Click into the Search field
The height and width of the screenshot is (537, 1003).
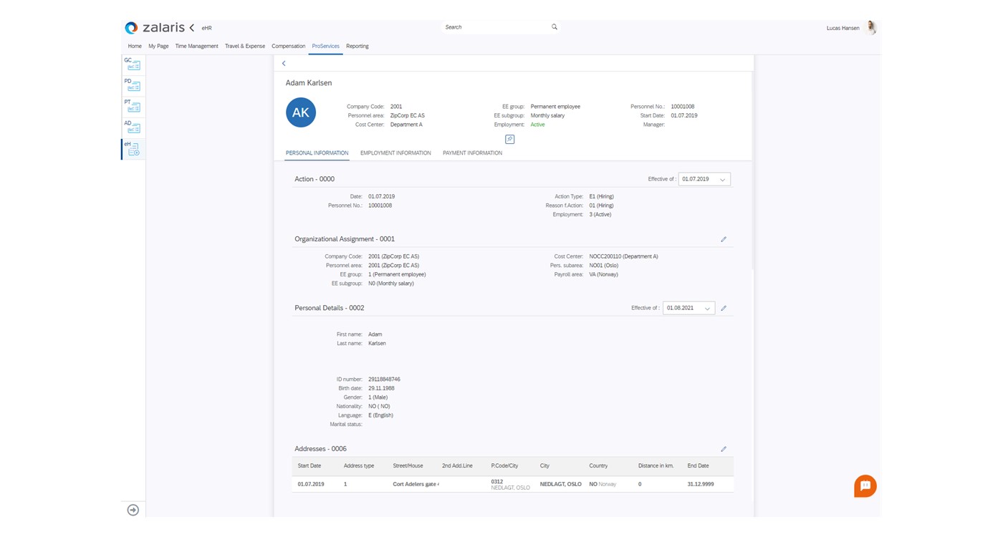coord(494,27)
